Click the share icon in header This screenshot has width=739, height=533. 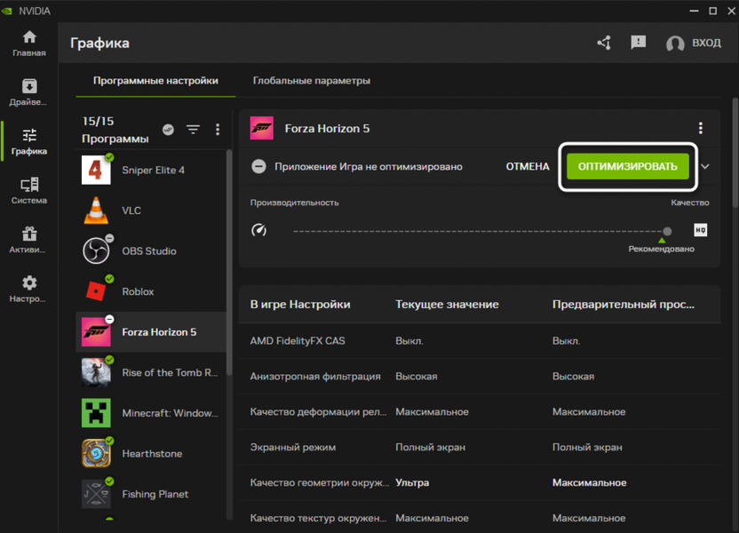pos(604,43)
